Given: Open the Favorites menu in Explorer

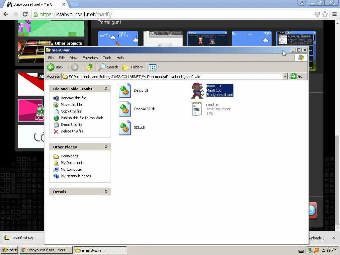Looking at the screenshot, I should pos(90,58).
